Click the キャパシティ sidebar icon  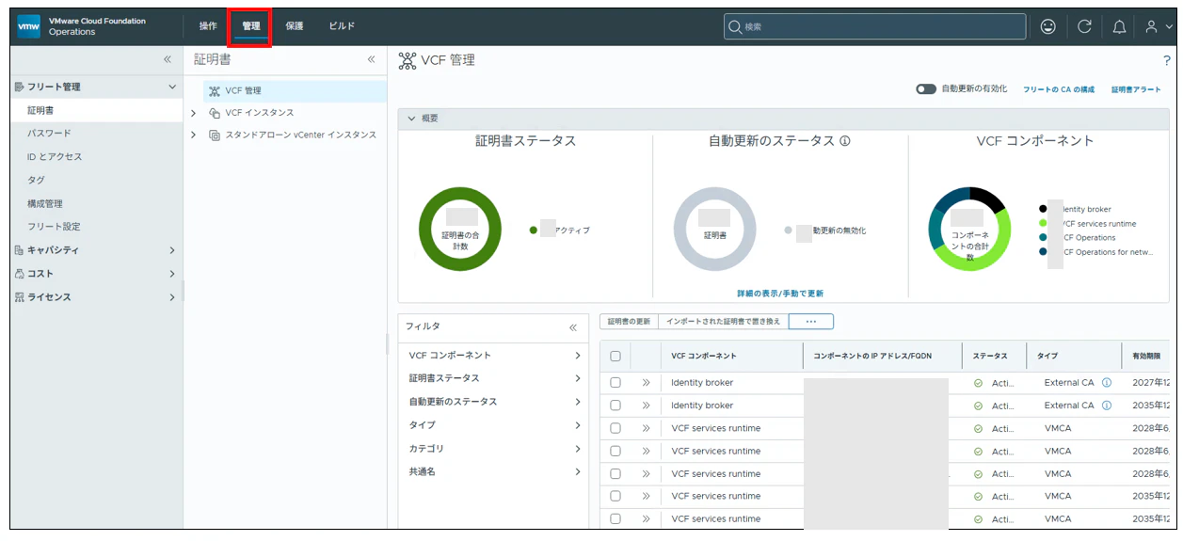(19, 250)
